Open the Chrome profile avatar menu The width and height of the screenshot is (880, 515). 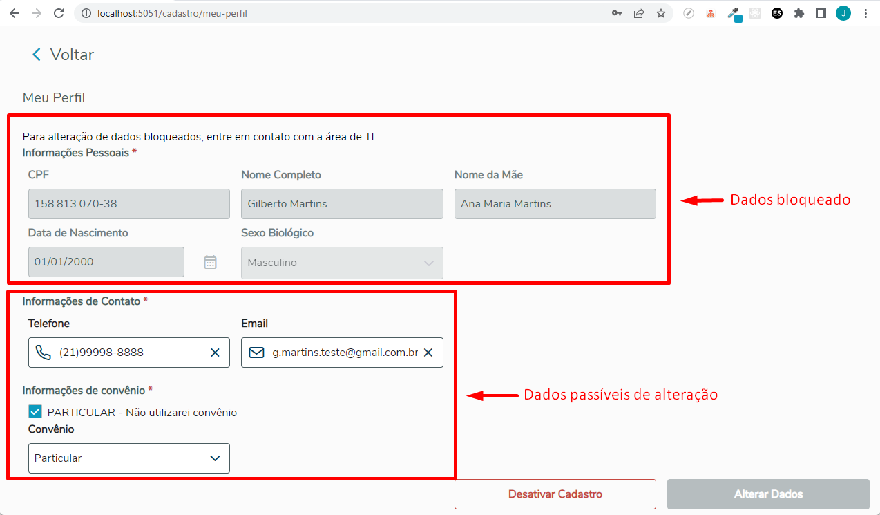coord(843,13)
